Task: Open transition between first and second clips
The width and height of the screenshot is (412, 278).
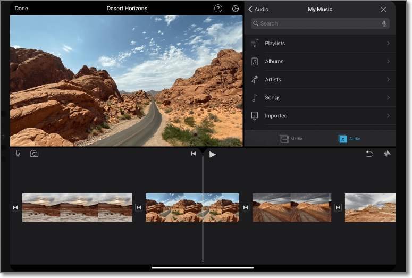Action: [139, 208]
